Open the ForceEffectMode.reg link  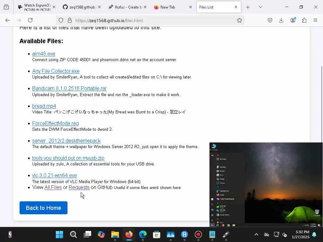tap(56, 123)
